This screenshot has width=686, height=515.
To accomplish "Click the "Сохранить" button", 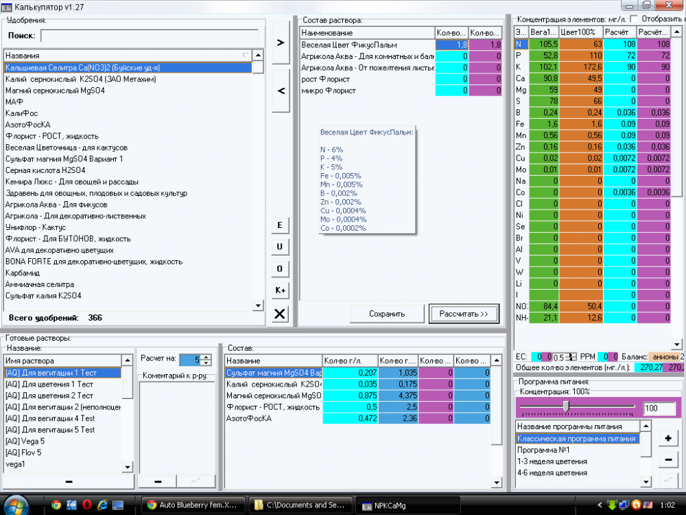I will click(387, 314).
